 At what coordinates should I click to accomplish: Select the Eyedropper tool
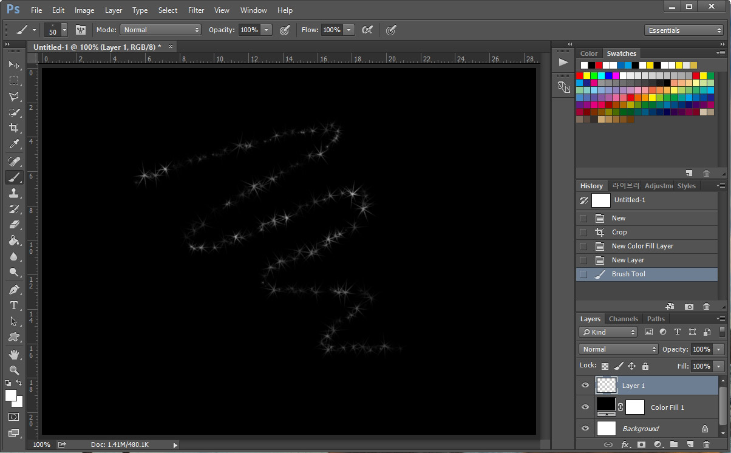14,144
